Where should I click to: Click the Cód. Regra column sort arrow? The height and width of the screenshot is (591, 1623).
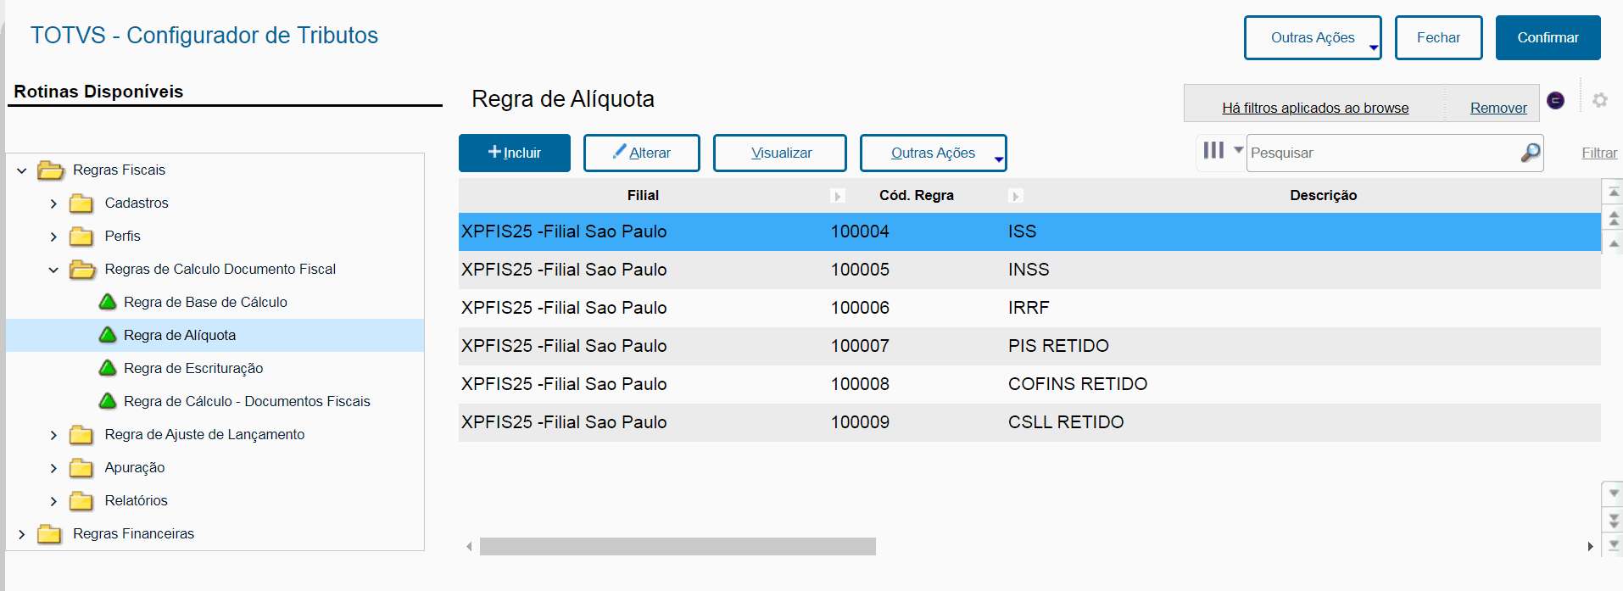(1015, 196)
